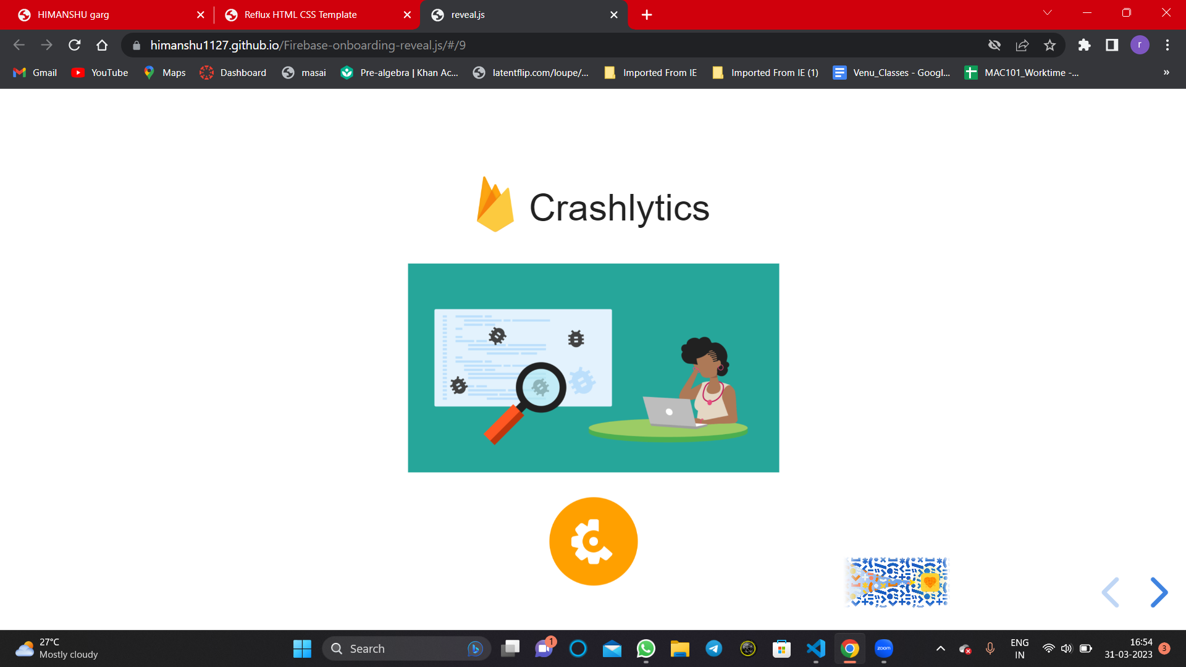1186x667 pixels.
Task: Click the orange Crashlytics gear icon
Action: click(593, 541)
